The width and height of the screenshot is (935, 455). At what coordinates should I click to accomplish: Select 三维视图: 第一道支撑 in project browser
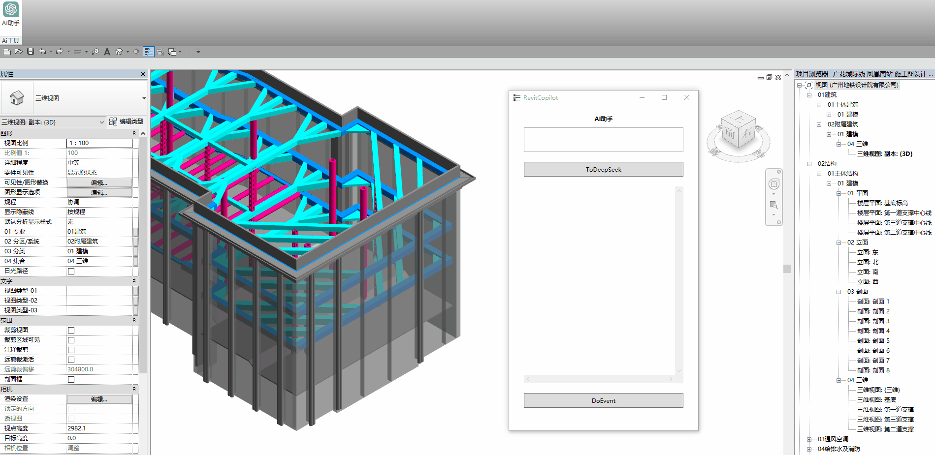[x=885, y=410]
